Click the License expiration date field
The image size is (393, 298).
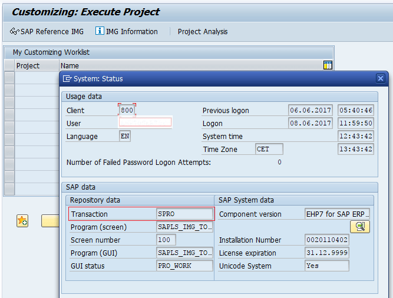click(x=326, y=253)
